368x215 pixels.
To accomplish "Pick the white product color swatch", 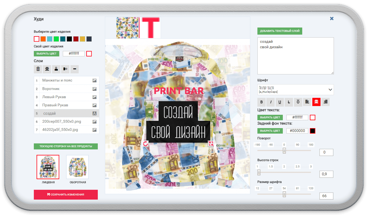I will [37, 39].
